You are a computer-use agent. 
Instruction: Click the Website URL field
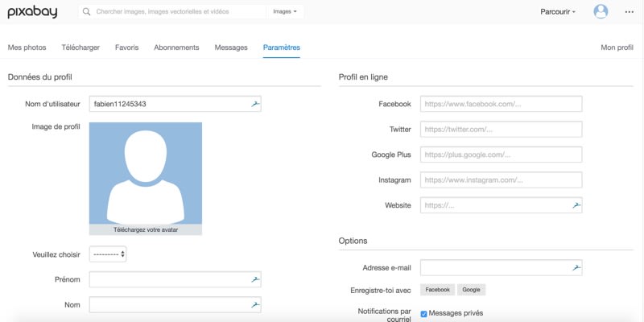pos(501,205)
